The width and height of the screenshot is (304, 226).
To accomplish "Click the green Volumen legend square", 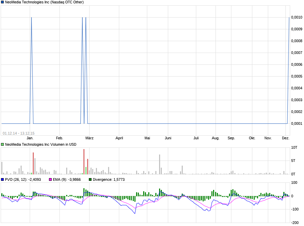I will pyautogui.click(x=2, y=144).
